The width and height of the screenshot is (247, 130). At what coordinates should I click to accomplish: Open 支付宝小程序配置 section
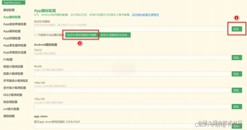(15, 88)
